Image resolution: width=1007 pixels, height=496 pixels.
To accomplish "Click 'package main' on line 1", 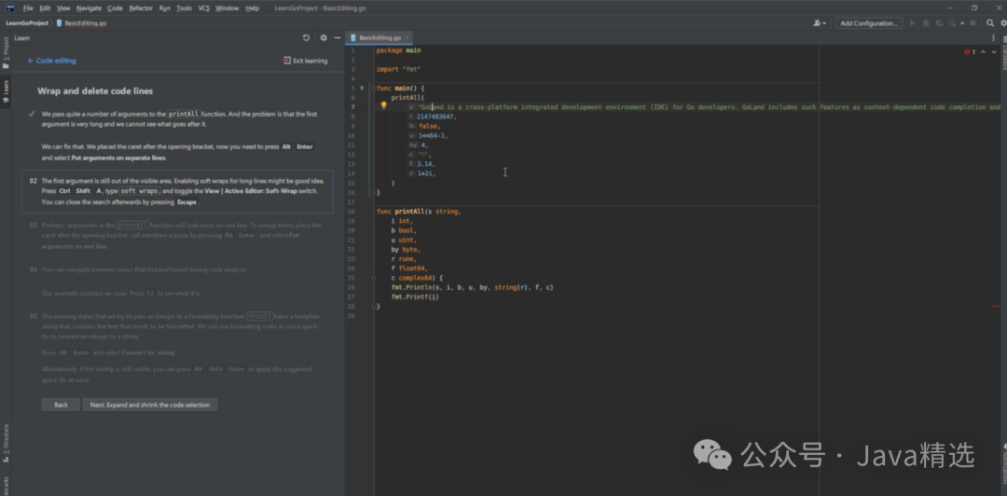I will pos(398,49).
